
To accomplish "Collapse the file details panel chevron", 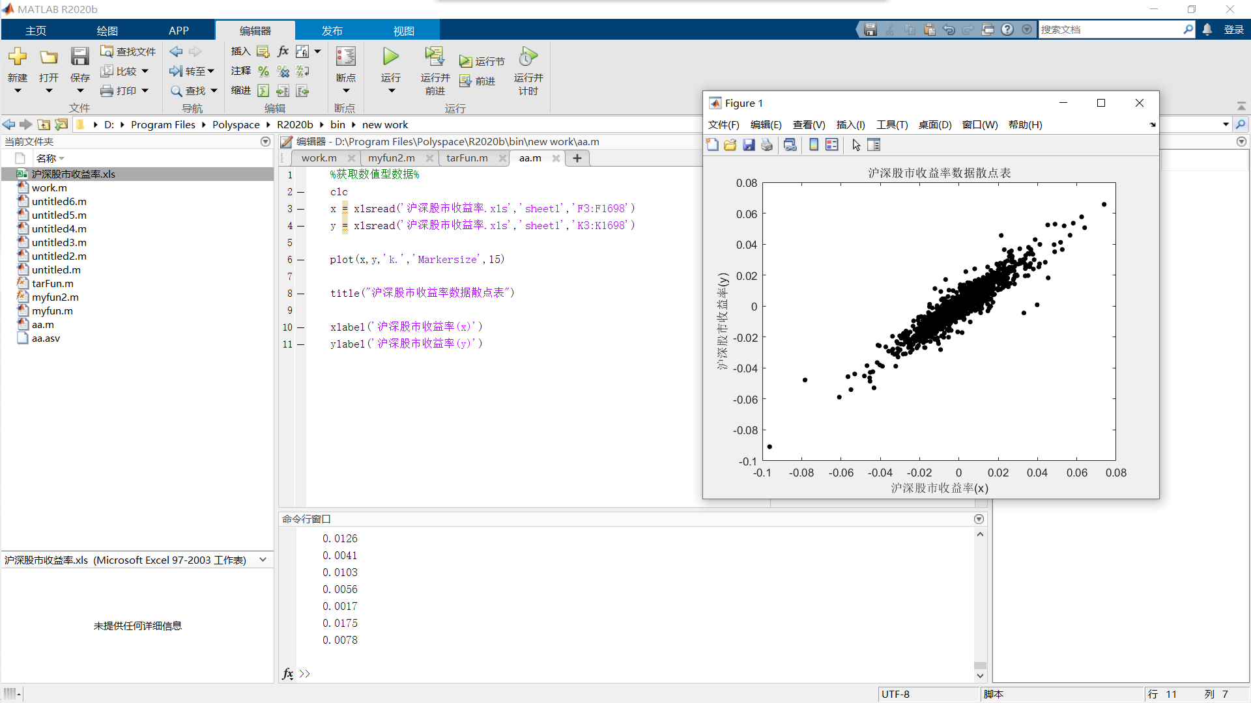I will (263, 560).
